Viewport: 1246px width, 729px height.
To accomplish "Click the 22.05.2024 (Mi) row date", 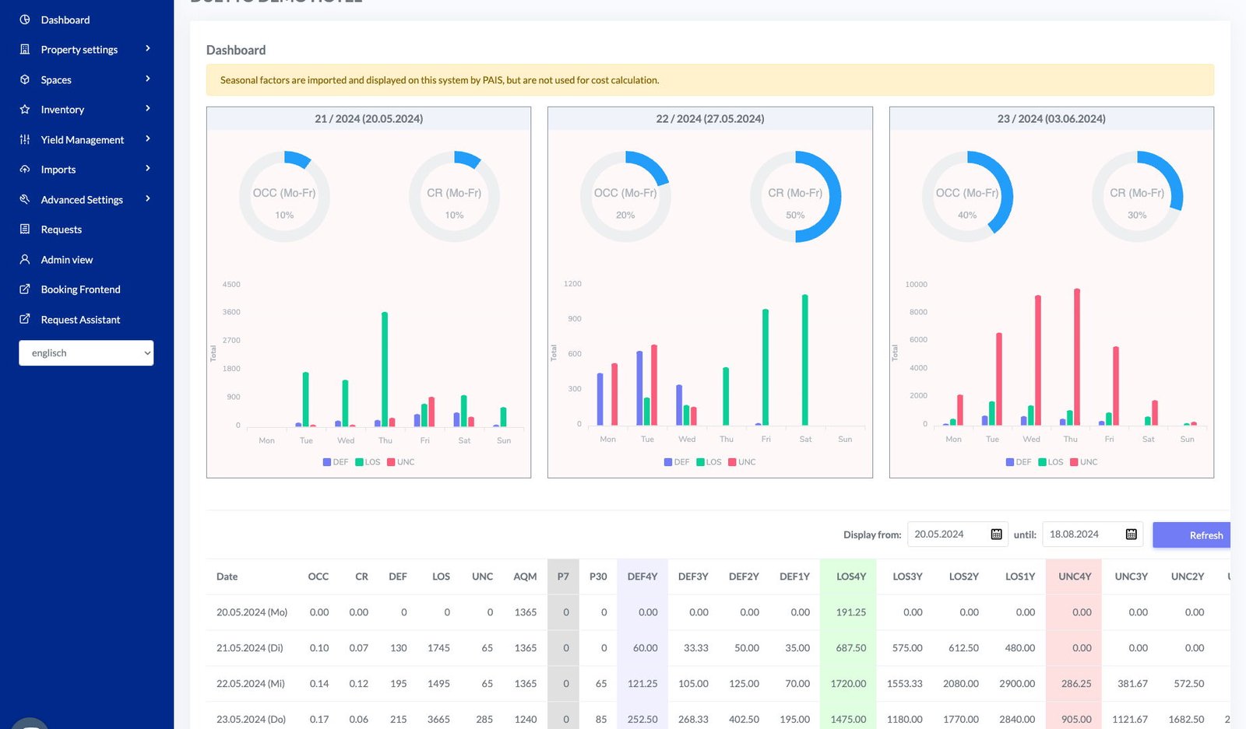I will [x=251, y=684].
